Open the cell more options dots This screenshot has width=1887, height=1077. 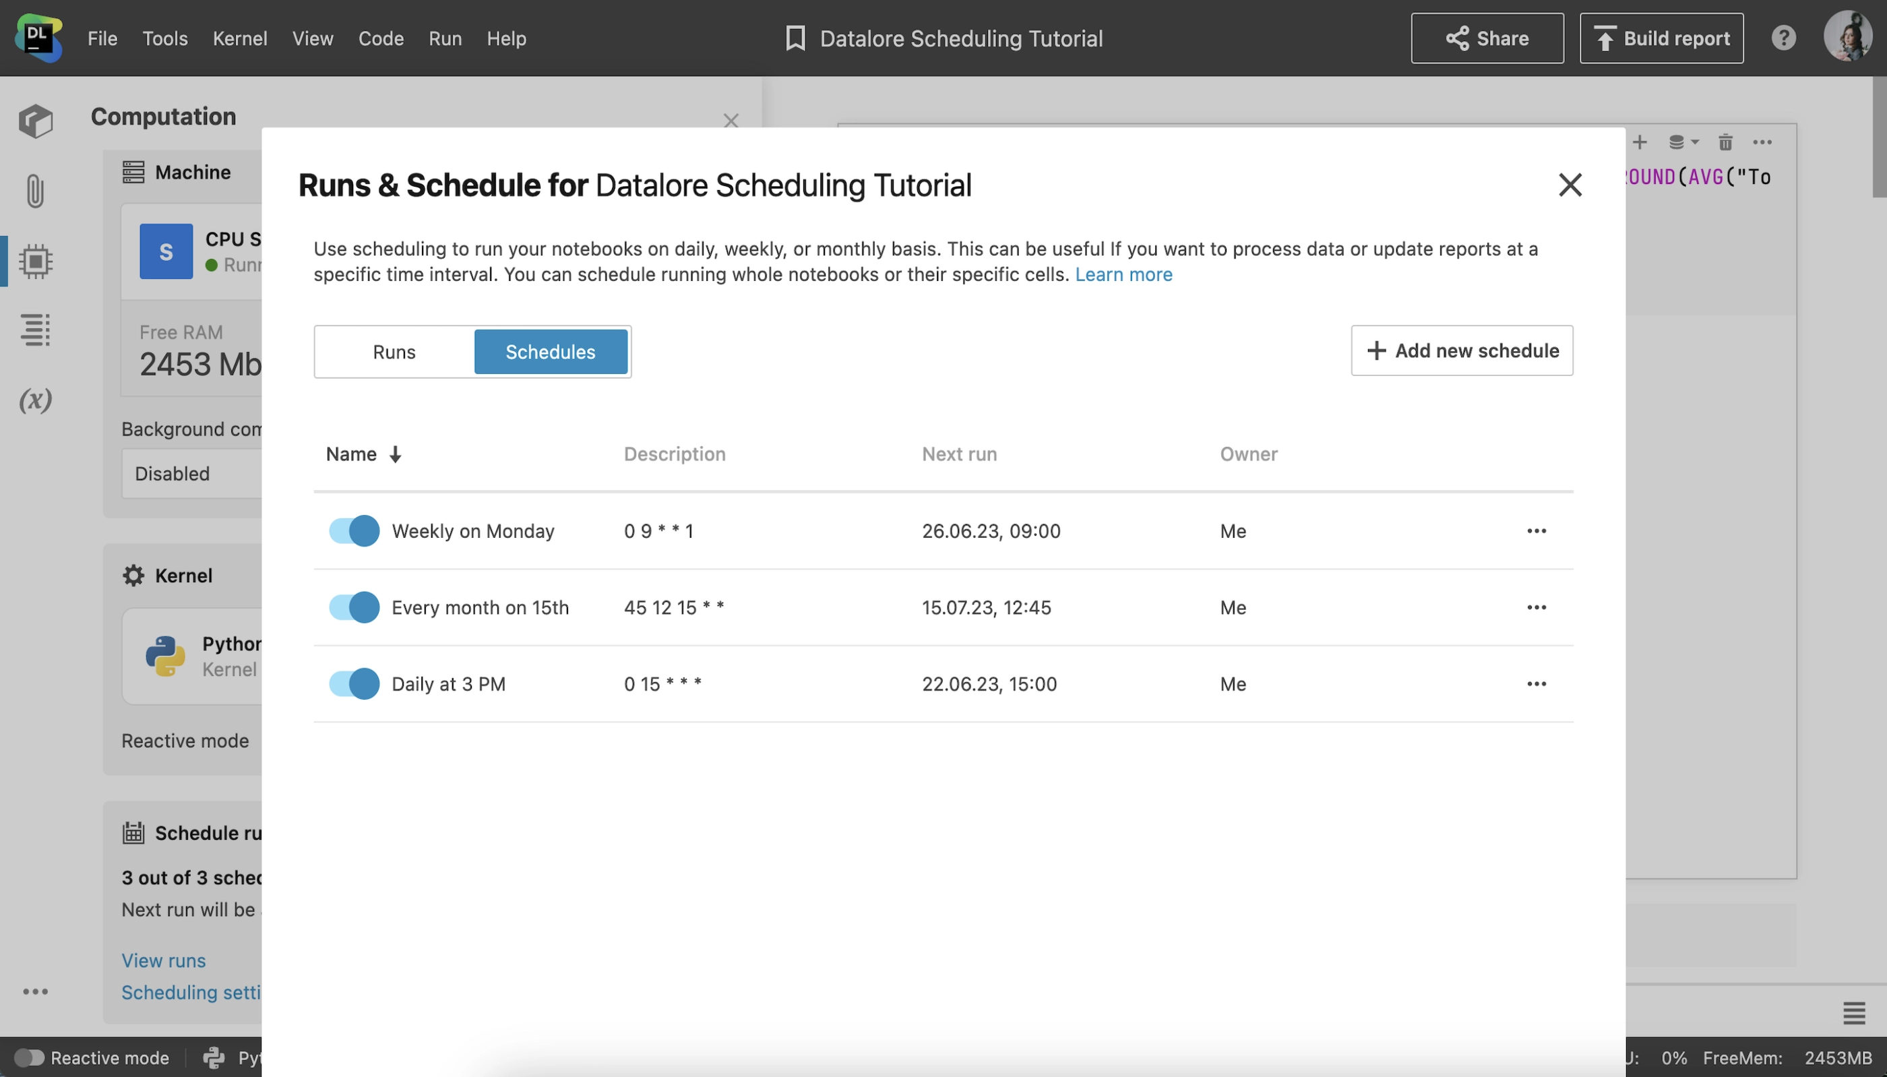click(x=1762, y=142)
